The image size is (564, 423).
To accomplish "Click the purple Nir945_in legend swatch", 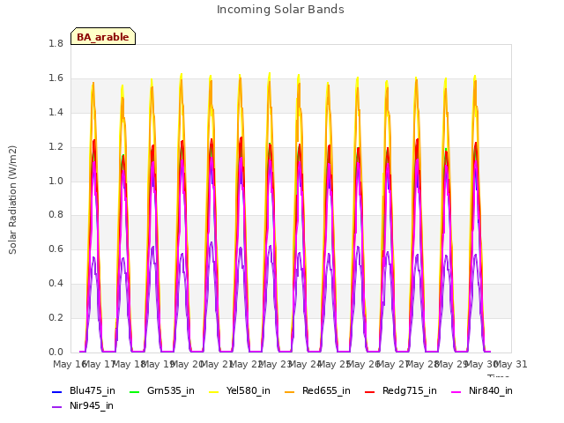I will click(x=56, y=407).
